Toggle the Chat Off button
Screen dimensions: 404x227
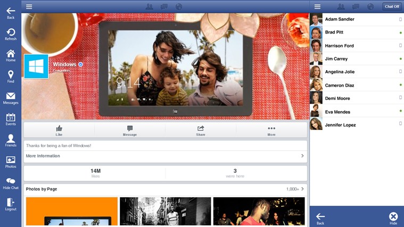[x=392, y=6]
